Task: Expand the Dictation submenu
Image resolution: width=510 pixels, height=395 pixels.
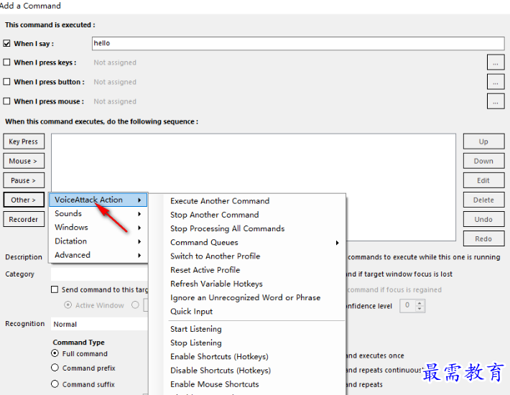Action: click(x=98, y=241)
